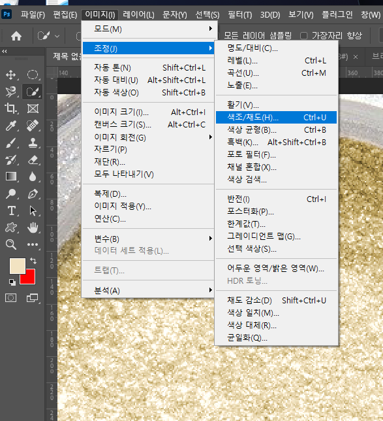Select 캔버스 크기(S) menu item
Screen dimensions: 383x421
tap(149, 125)
